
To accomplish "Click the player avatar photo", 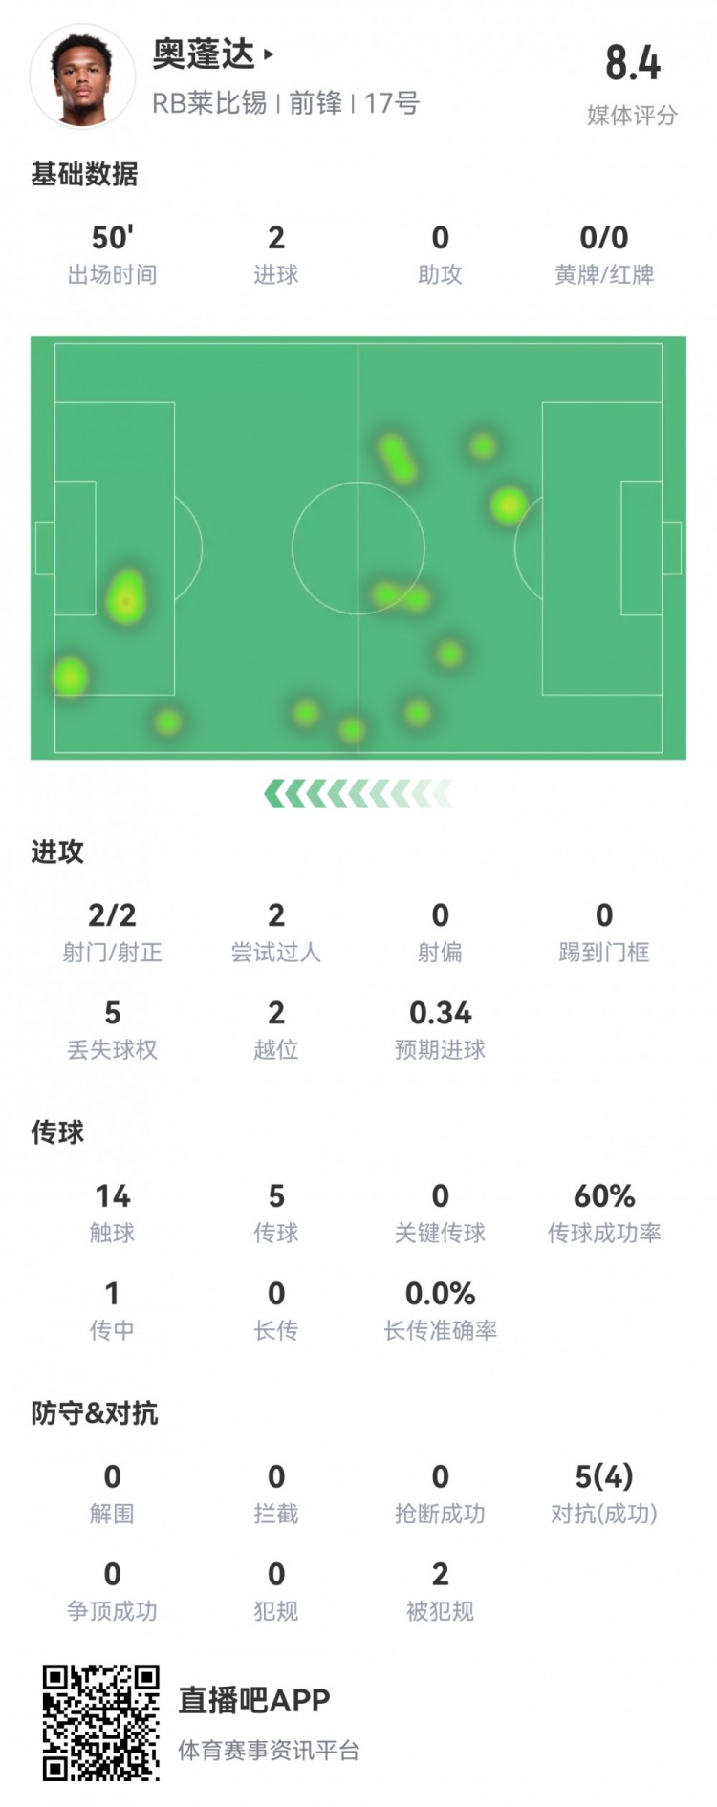I will click(82, 78).
